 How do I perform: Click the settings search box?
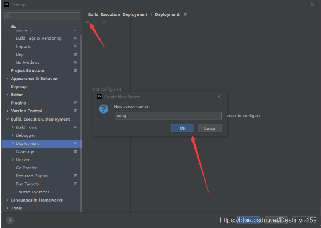click(x=42, y=16)
